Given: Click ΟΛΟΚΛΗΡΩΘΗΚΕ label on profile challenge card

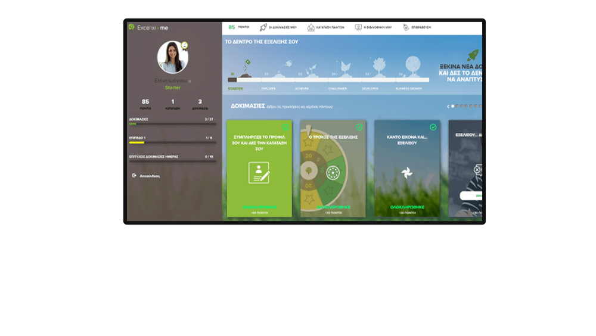Looking at the screenshot, I should (x=260, y=207).
